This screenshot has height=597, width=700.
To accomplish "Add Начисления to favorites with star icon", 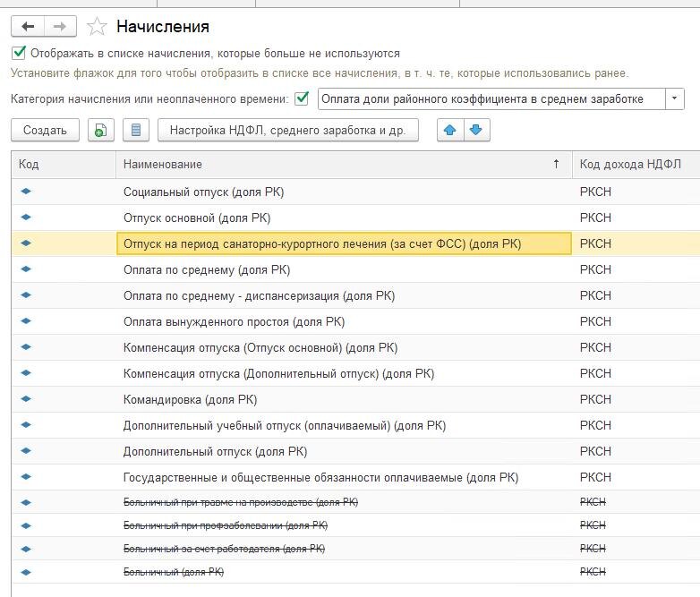I will [97, 27].
